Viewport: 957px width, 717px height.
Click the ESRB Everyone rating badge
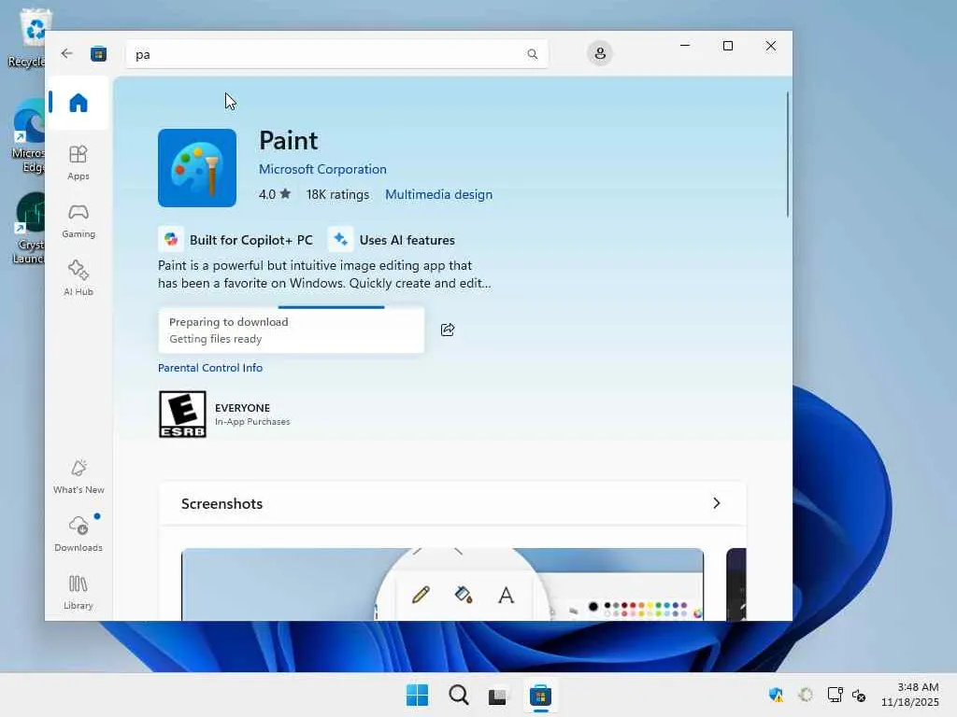pyautogui.click(x=182, y=414)
